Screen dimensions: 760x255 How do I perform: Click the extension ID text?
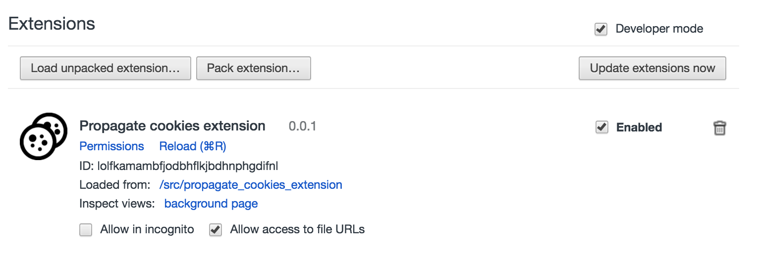pos(182,166)
